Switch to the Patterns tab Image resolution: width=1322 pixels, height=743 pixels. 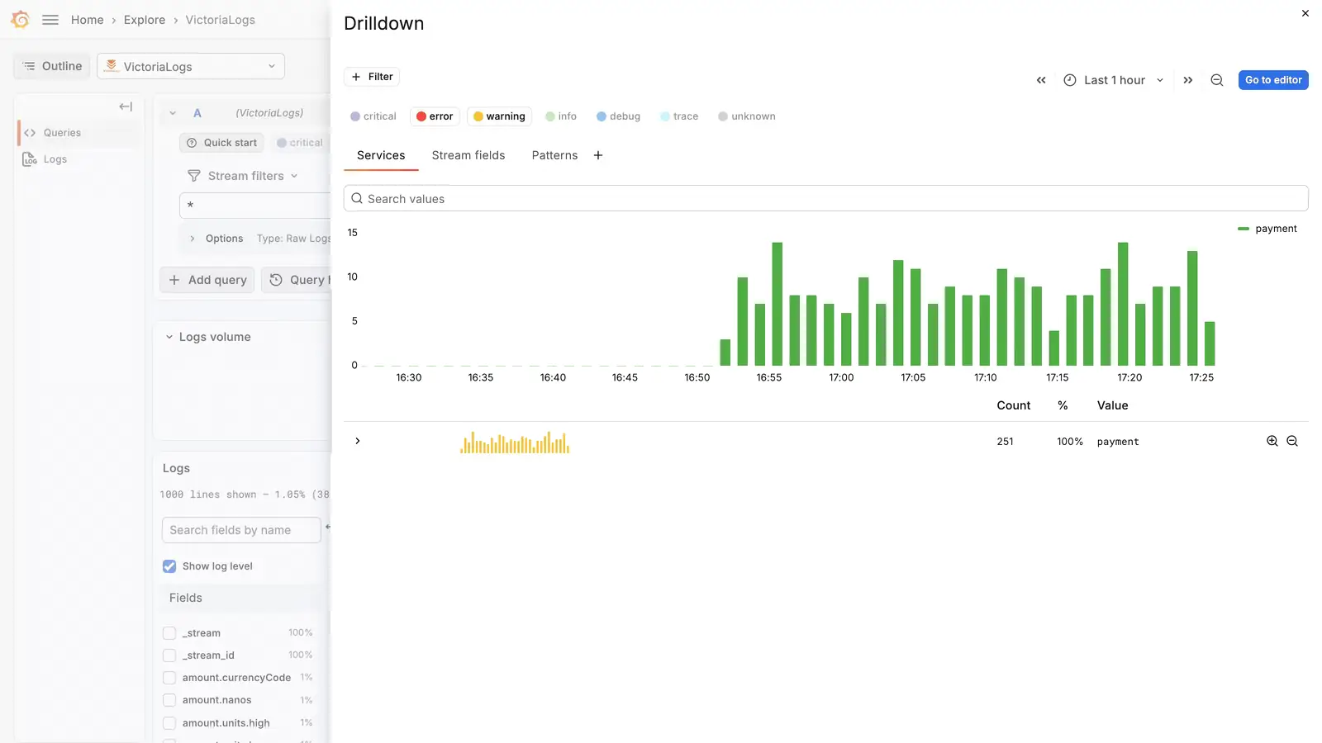(x=554, y=155)
